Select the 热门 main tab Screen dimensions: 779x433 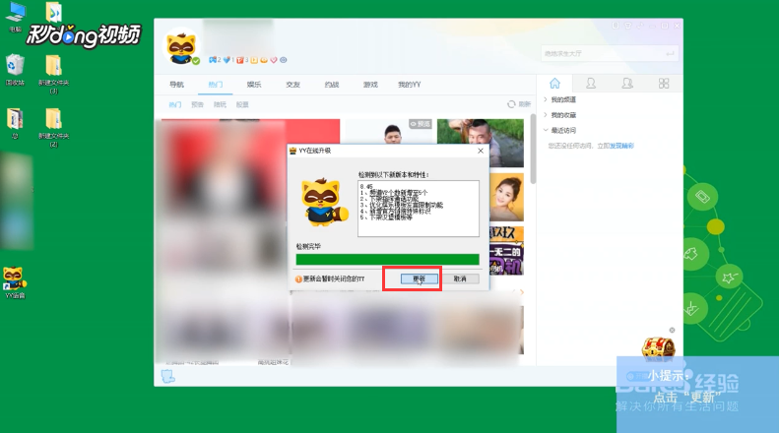[215, 85]
